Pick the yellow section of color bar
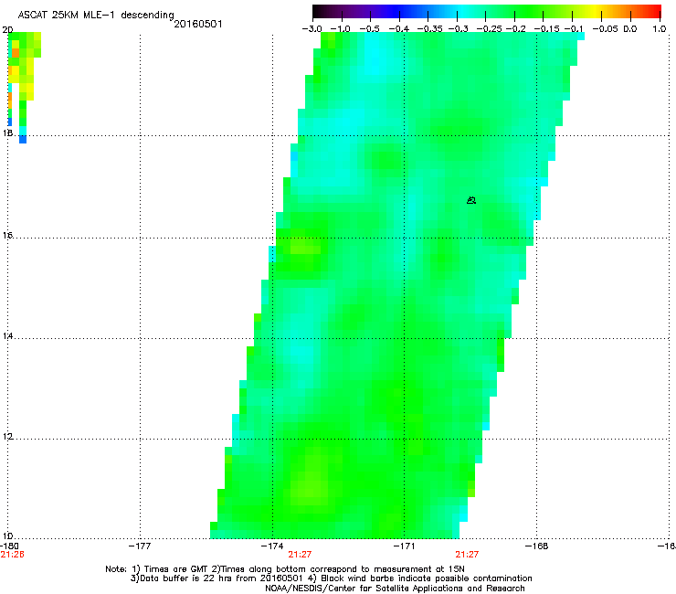Viewport: 676px width, 594px height. pyautogui.click(x=597, y=12)
